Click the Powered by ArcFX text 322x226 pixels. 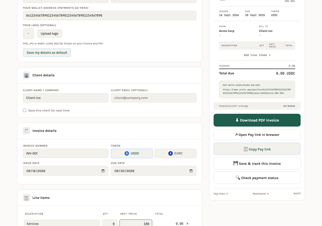coord(233,106)
